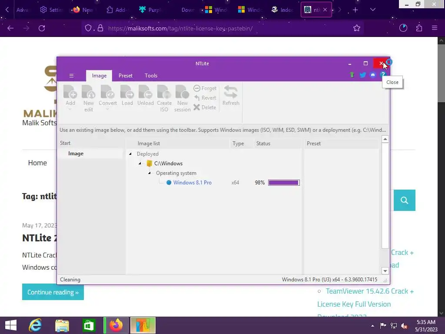The image size is (445, 334).
Task: Collapse the Operating system tree node
Action: click(x=149, y=173)
